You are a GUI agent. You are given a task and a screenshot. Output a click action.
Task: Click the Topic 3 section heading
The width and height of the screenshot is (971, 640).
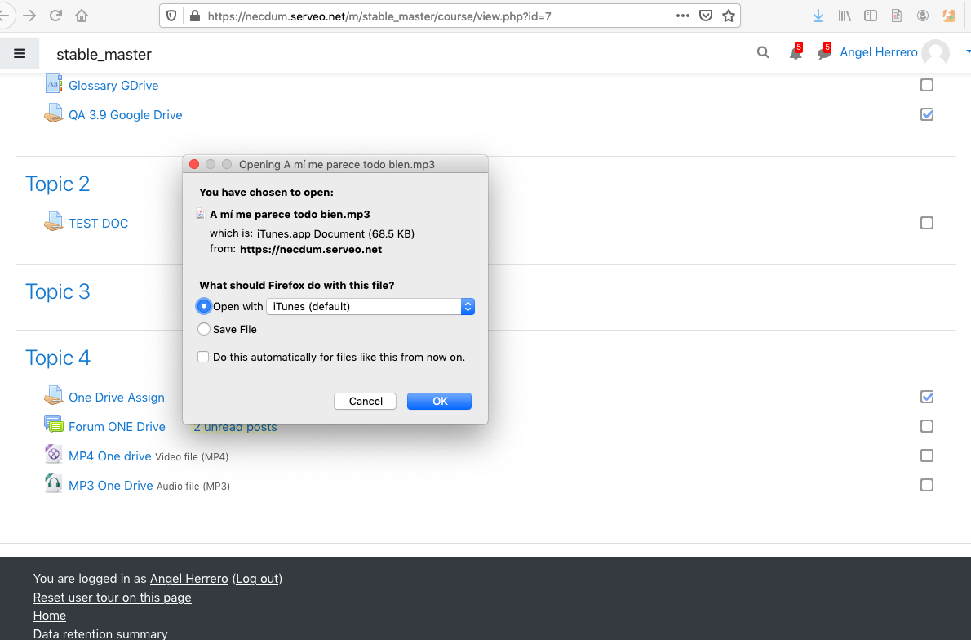(x=58, y=291)
